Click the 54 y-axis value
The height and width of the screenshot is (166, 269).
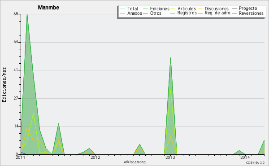[16, 42]
